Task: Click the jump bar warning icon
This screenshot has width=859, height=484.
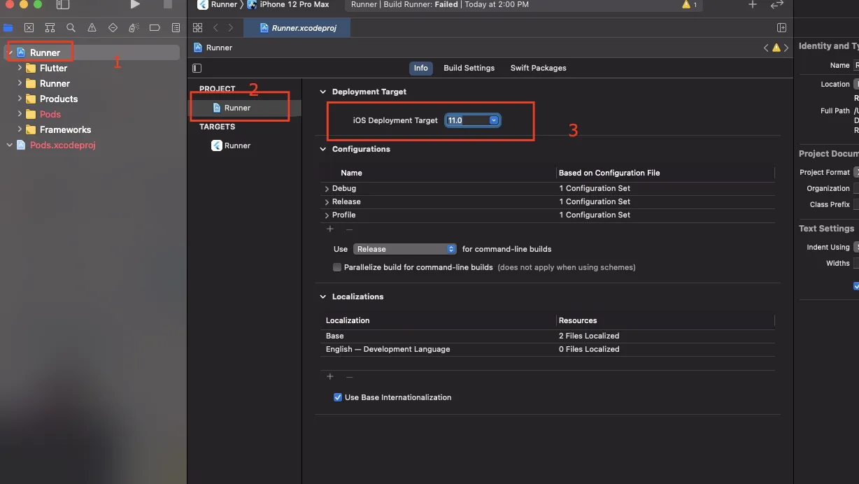Action: [x=776, y=48]
